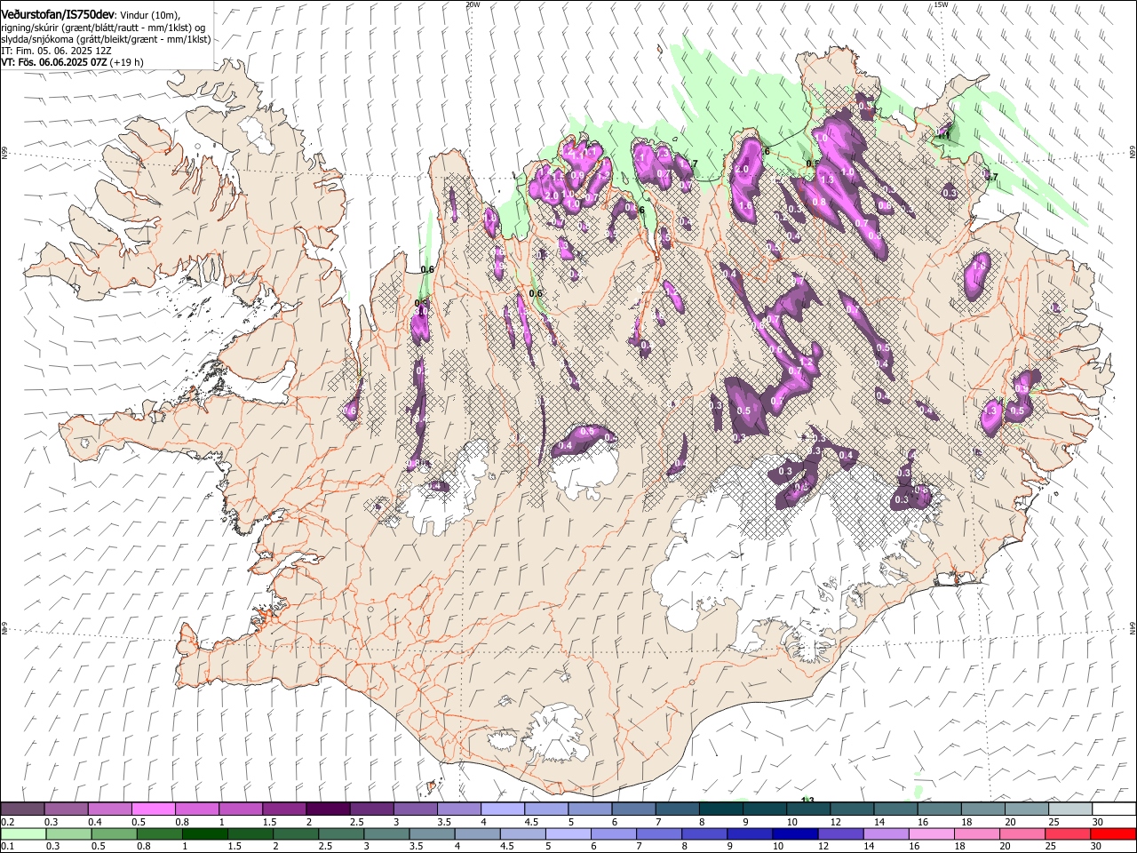The image size is (1137, 853).
Task: Click the 20W longitude label at top
Action: [x=473, y=4]
